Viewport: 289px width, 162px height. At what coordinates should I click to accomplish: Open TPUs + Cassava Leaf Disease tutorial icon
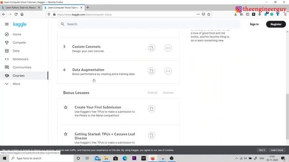click(x=151, y=135)
